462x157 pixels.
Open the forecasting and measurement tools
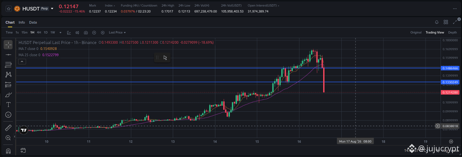[8, 85]
